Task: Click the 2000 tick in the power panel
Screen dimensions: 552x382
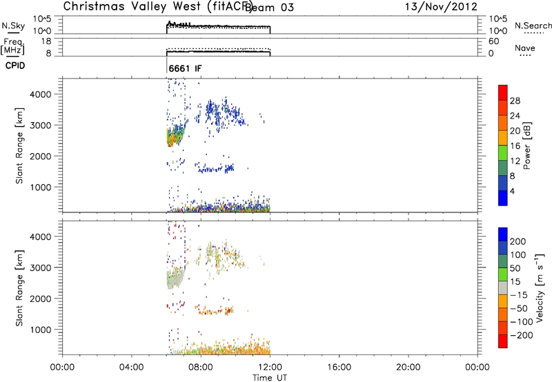Action: click(40, 156)
